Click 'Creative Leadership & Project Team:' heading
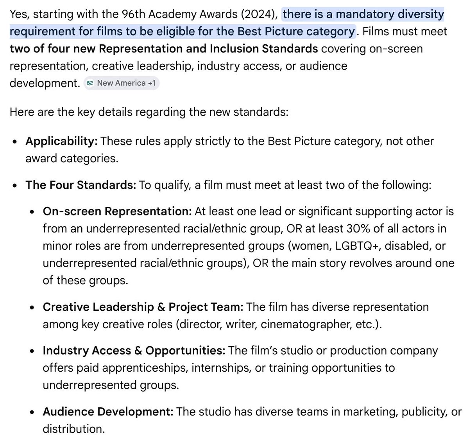The width and height of the screenshot is (469, 444). 143,307
